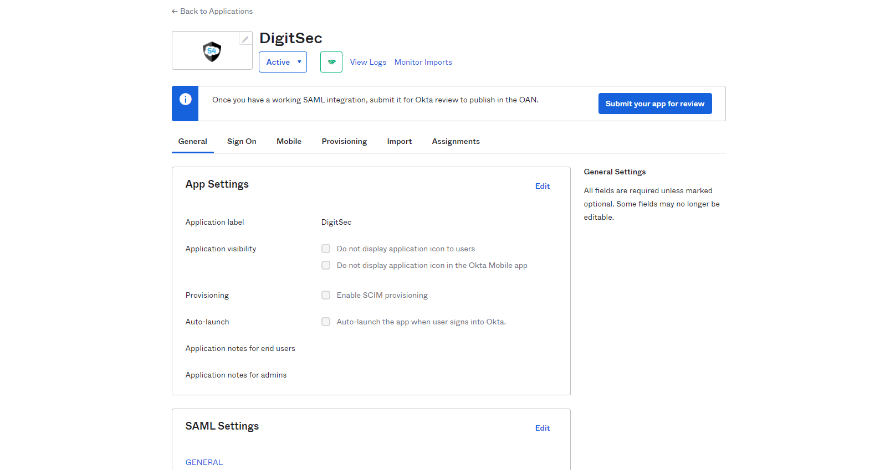Viewport: 875px width, 470px height.
Task: Click the DigitSec shield logo image
Action: coord(212,51)
